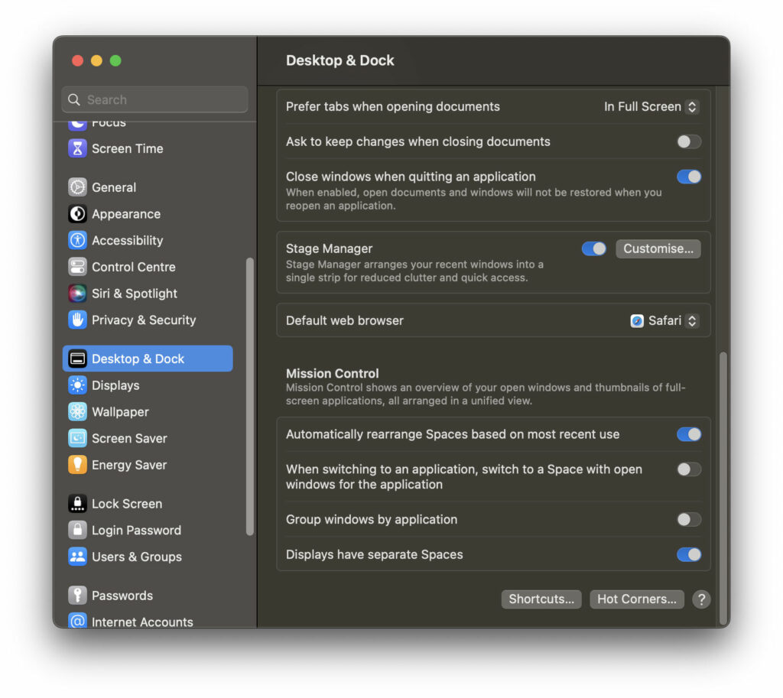Open Screen Saver settings

click(x=77, y=438)
